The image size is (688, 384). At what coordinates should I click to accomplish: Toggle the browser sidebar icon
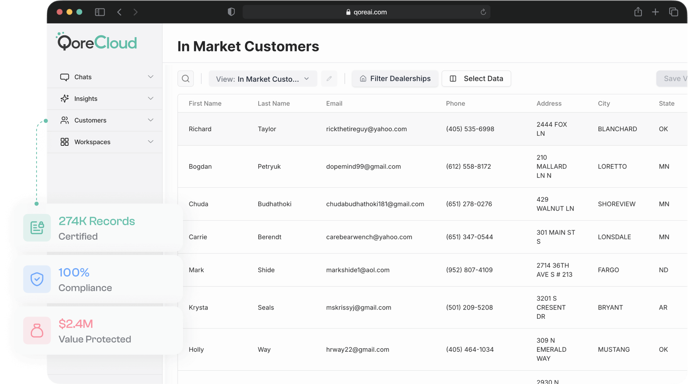[x=100, y=12]
